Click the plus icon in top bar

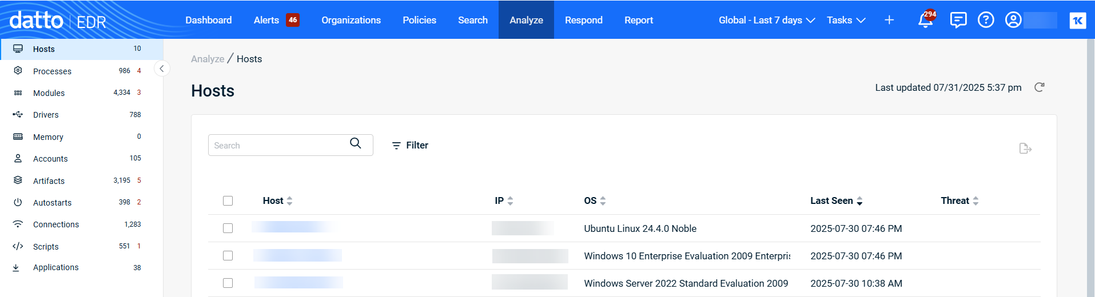(889, 20)
